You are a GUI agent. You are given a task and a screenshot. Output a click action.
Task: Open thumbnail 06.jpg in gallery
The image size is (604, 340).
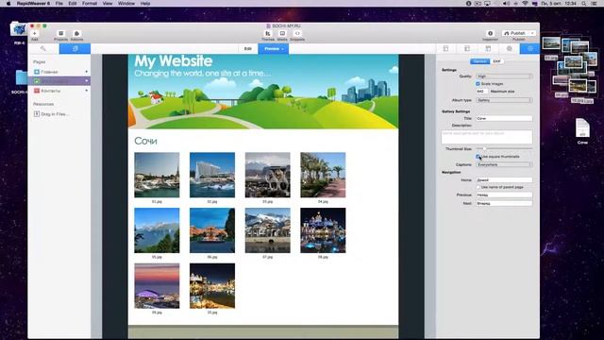click(x=212, y=230)
